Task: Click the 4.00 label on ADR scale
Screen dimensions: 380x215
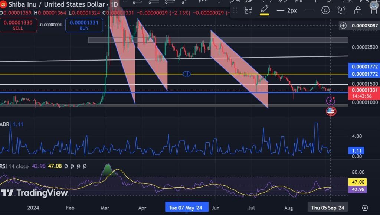Action: point(357,136)
